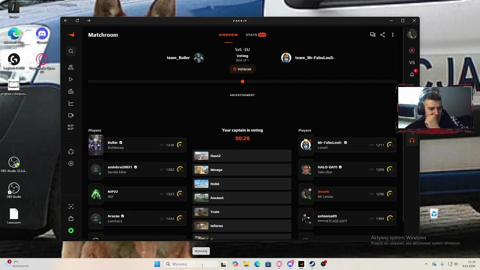Click the Wyszukaj taskbar search field

pos(190,264)
